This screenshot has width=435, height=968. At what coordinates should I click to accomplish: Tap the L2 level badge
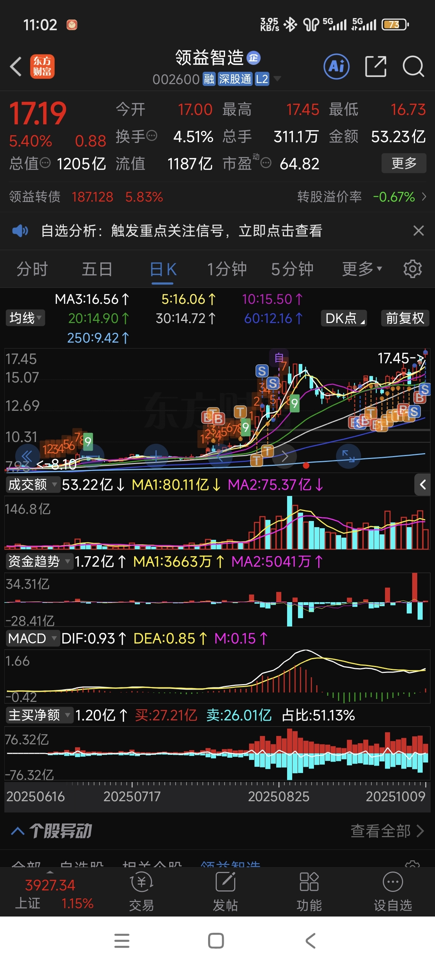pyautogui.click(x=262, y=79)
